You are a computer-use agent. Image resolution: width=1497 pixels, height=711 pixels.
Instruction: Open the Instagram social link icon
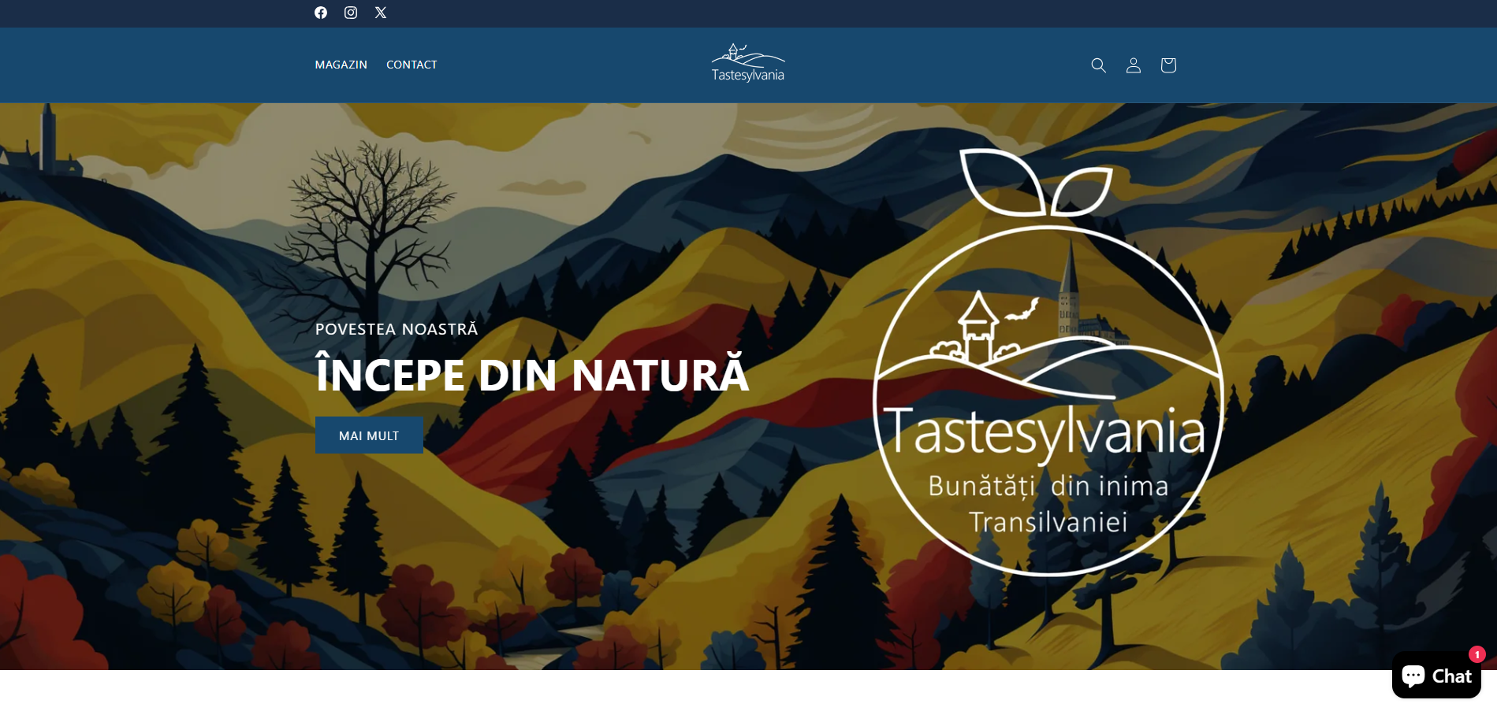pos(351,13)
